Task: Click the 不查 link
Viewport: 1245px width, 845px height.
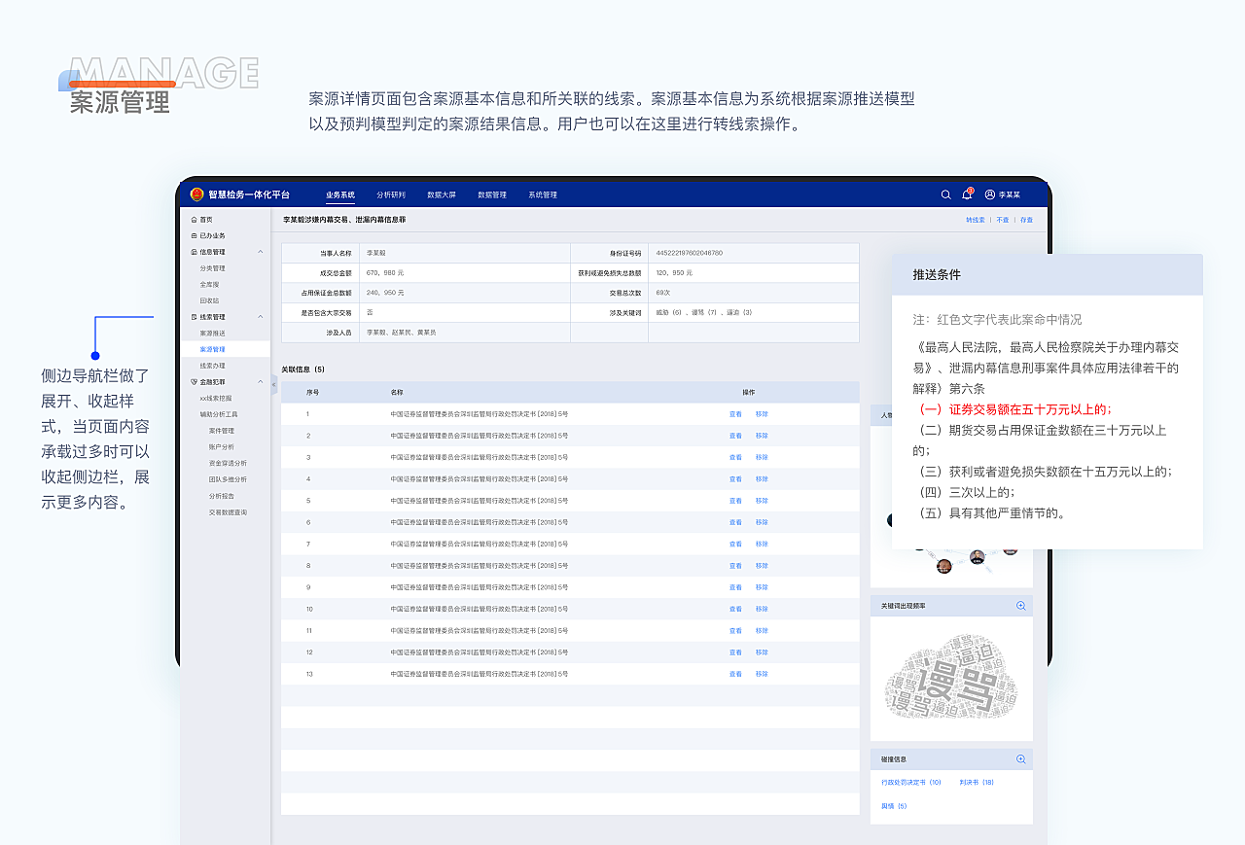Action: [1003, 220]
